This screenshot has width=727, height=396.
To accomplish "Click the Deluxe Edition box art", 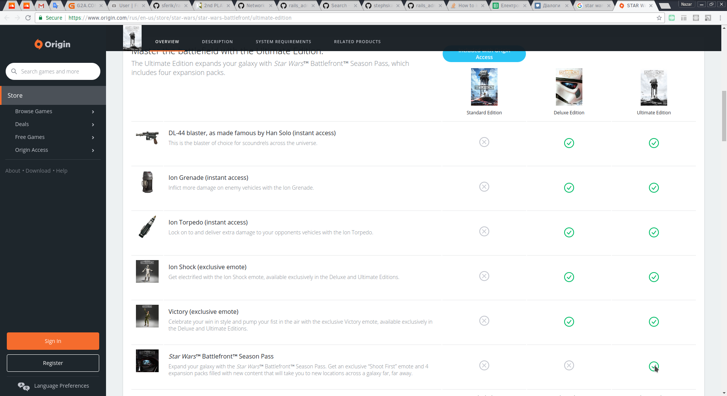I will tap(569, 87).
